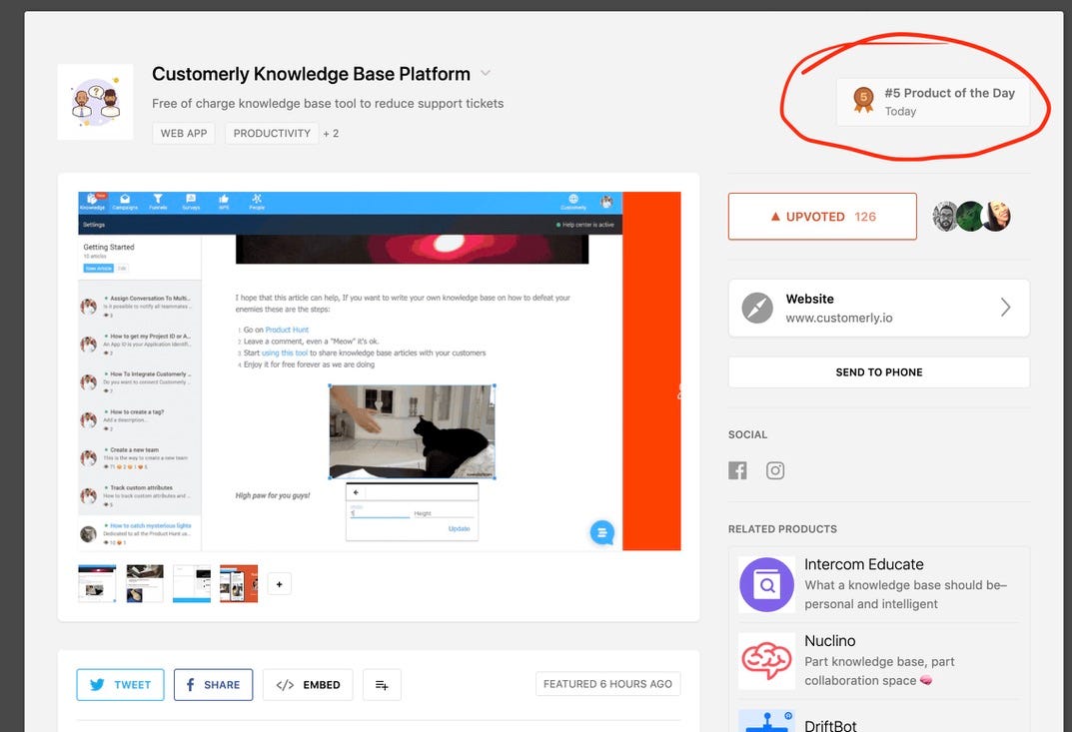Visit www.customerly.io website link
This screenshot has height=732, width=1072.
[x=839, y=318]
